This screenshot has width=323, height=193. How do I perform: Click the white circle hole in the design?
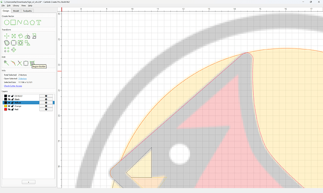tap(179, 154)
